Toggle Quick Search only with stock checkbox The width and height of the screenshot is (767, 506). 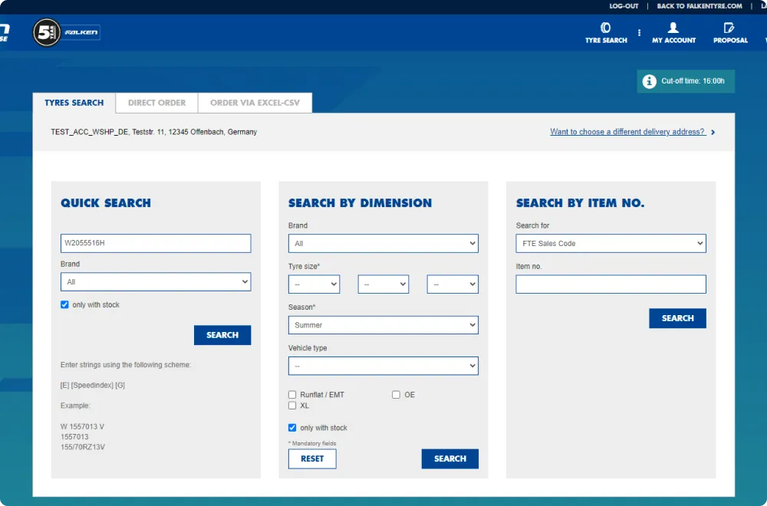[64, 305]
